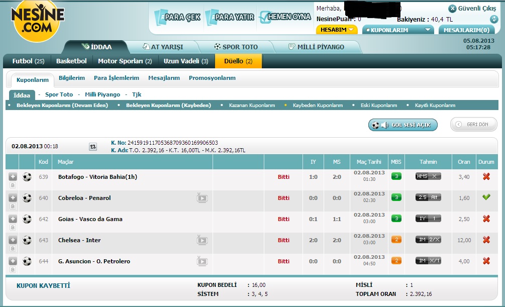The width and height of the screenshot is (505, 307).
Task: Select the Düello (2) tab
Action: (238, 61)
